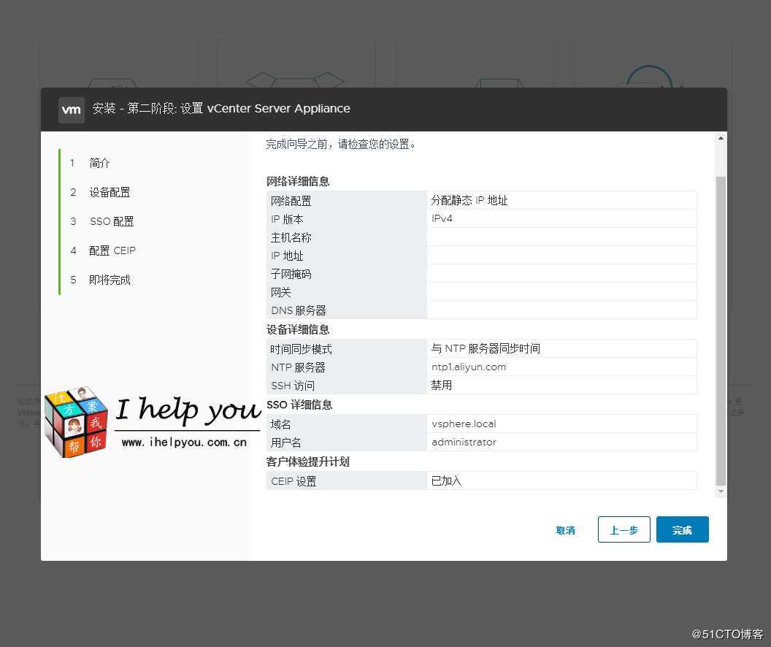Select the ntp1.aliyun.com value

469,367
